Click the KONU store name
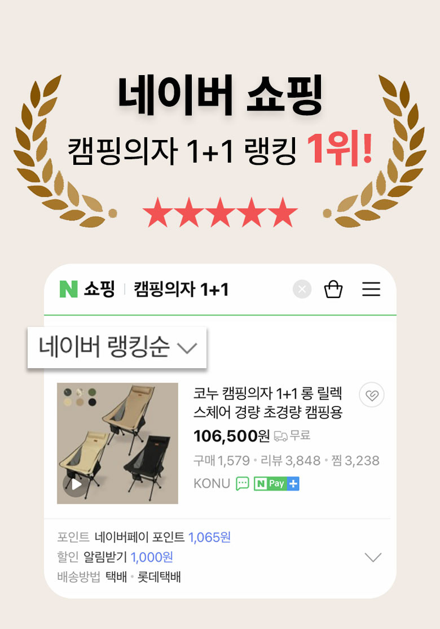The height and width of the screenshot is (629, 440). click(x=212, y=483)
